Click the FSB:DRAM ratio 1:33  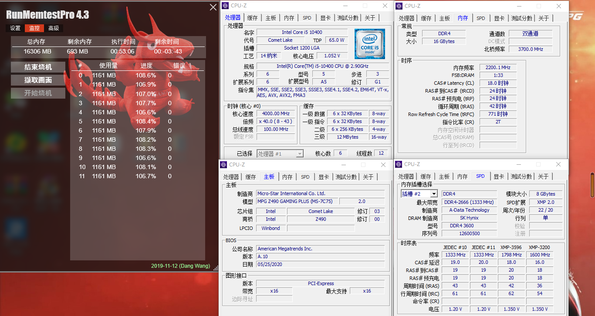pyautogui.click(x=498, y=75)
